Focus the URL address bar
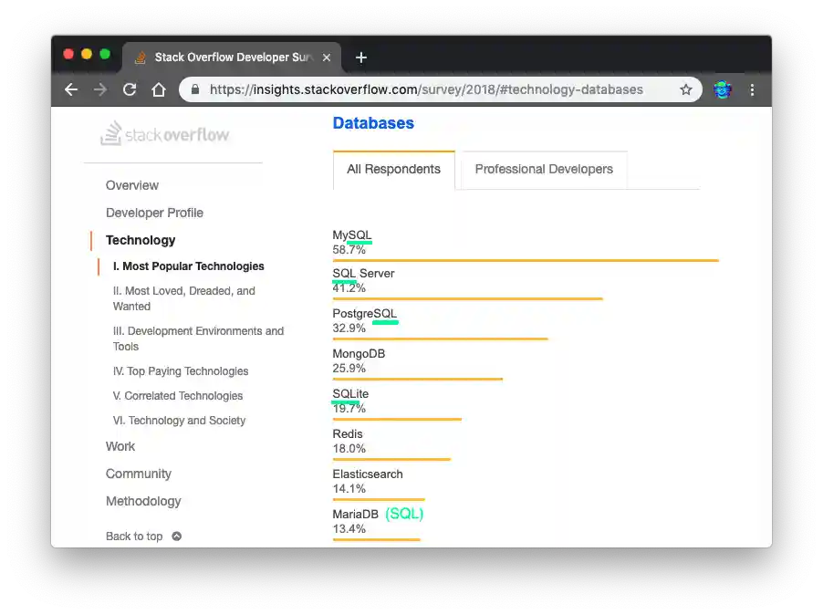Image resolution: width=823 pixels, height=615 pixels. [426, 89]
